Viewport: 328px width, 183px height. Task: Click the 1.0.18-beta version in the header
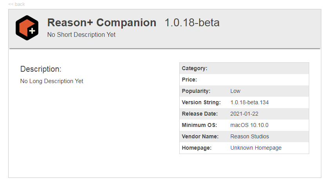coord(192,23)
